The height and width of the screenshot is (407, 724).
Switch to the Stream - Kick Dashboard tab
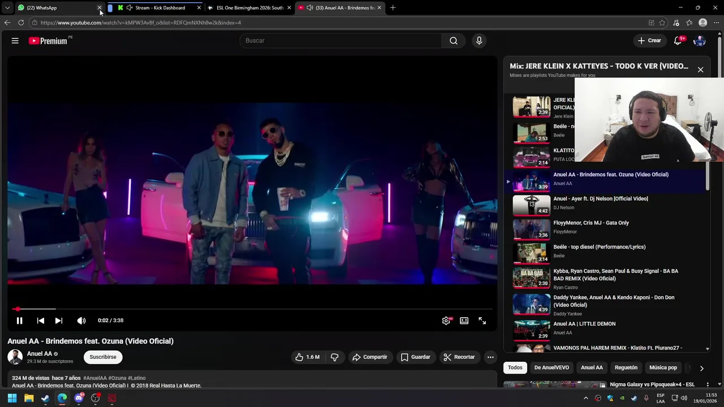pos(160,8)
